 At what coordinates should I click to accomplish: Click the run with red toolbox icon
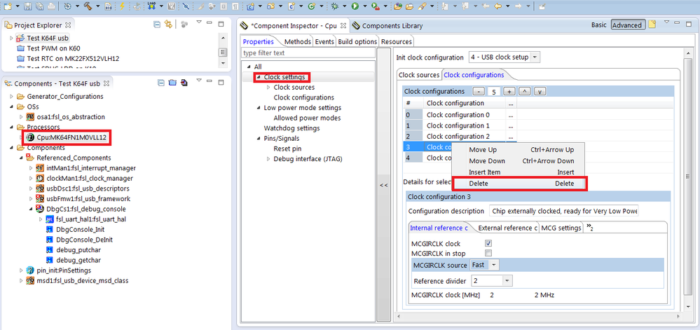tap(375, 6)
